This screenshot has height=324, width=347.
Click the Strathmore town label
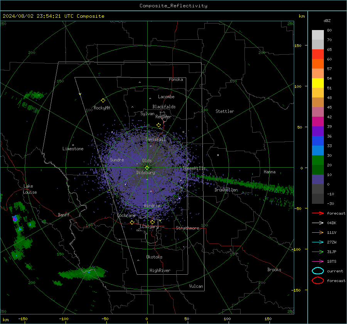pyautogui.click(x=187, y=228)
